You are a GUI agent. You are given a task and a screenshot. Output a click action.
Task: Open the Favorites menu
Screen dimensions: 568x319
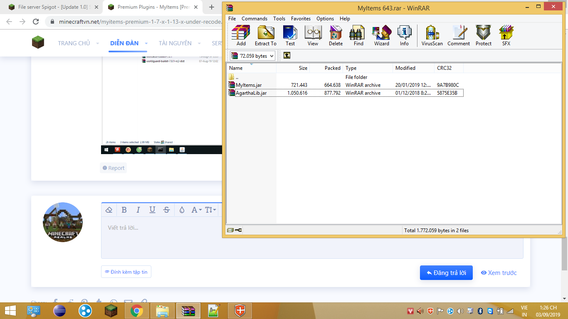[x=301, y=19]
